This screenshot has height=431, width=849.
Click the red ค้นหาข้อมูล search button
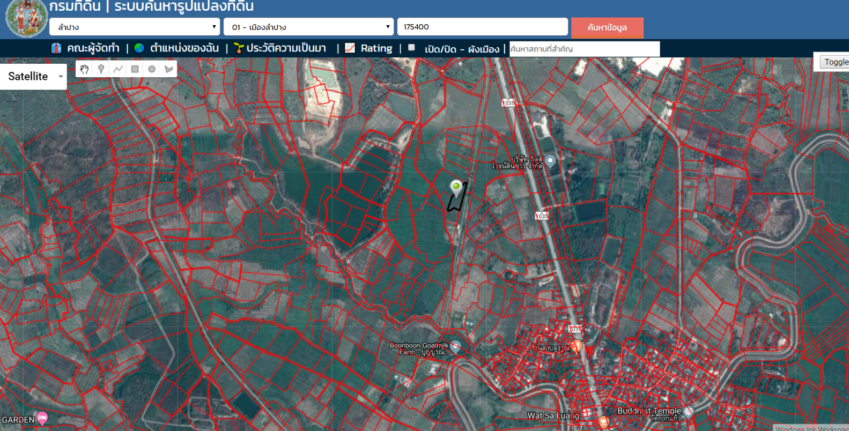pos(607,27)
